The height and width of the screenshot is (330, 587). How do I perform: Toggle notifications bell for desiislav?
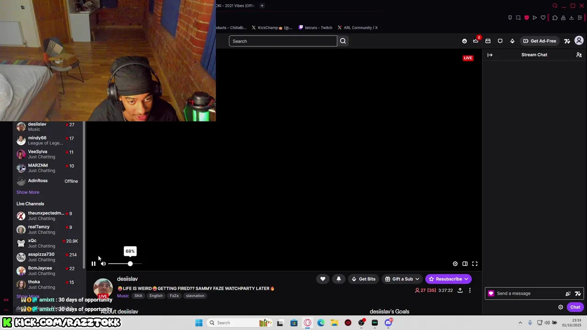point(339,279)
